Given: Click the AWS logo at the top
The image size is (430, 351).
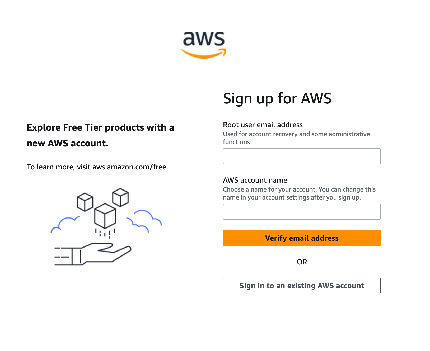Looking at the screenshot, I should (x=204, y=45).
